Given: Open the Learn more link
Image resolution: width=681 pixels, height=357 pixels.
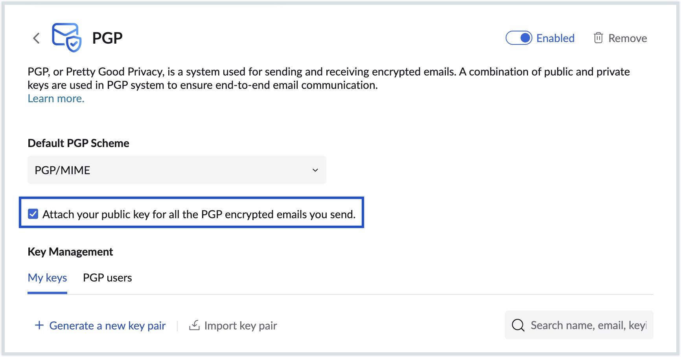Looking at the screenshot, I should click(56, 98).
